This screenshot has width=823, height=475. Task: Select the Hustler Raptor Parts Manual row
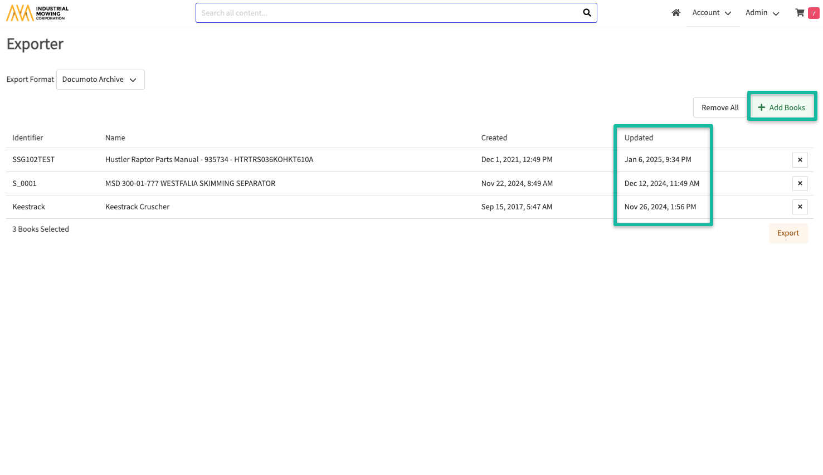[x=209, y=160]
